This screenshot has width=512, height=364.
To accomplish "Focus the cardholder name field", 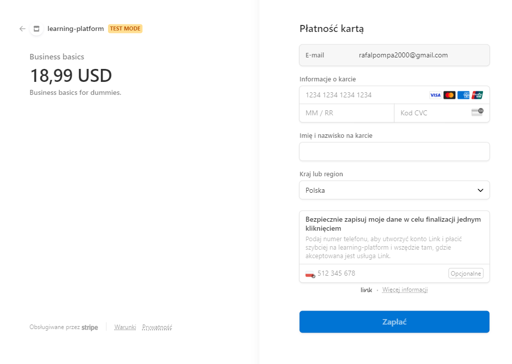I will (394, 152).
